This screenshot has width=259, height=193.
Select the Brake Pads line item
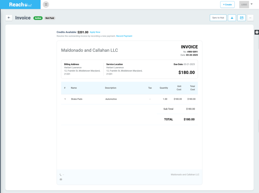click(77, 99)
